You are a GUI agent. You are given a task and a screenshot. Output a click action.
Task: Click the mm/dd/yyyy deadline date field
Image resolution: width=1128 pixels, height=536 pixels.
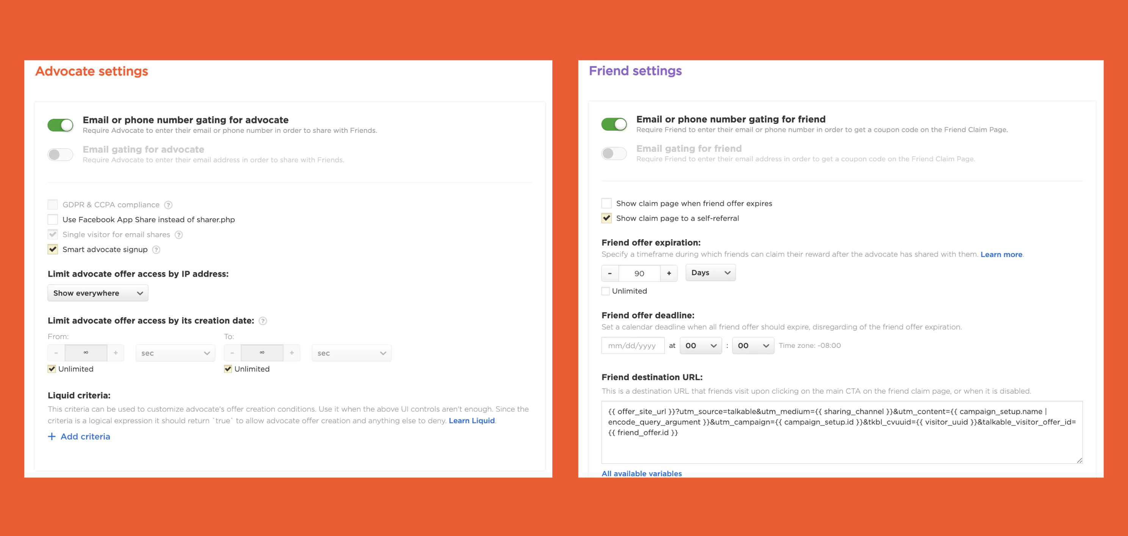pyautogui.click(x=632, y=345)
